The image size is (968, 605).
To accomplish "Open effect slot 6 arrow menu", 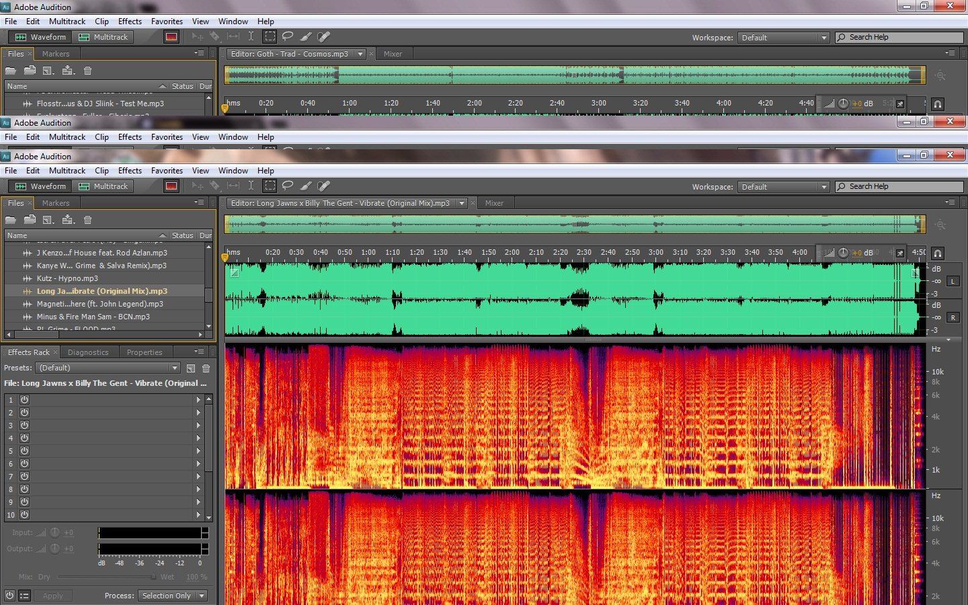I will (198, 463).
